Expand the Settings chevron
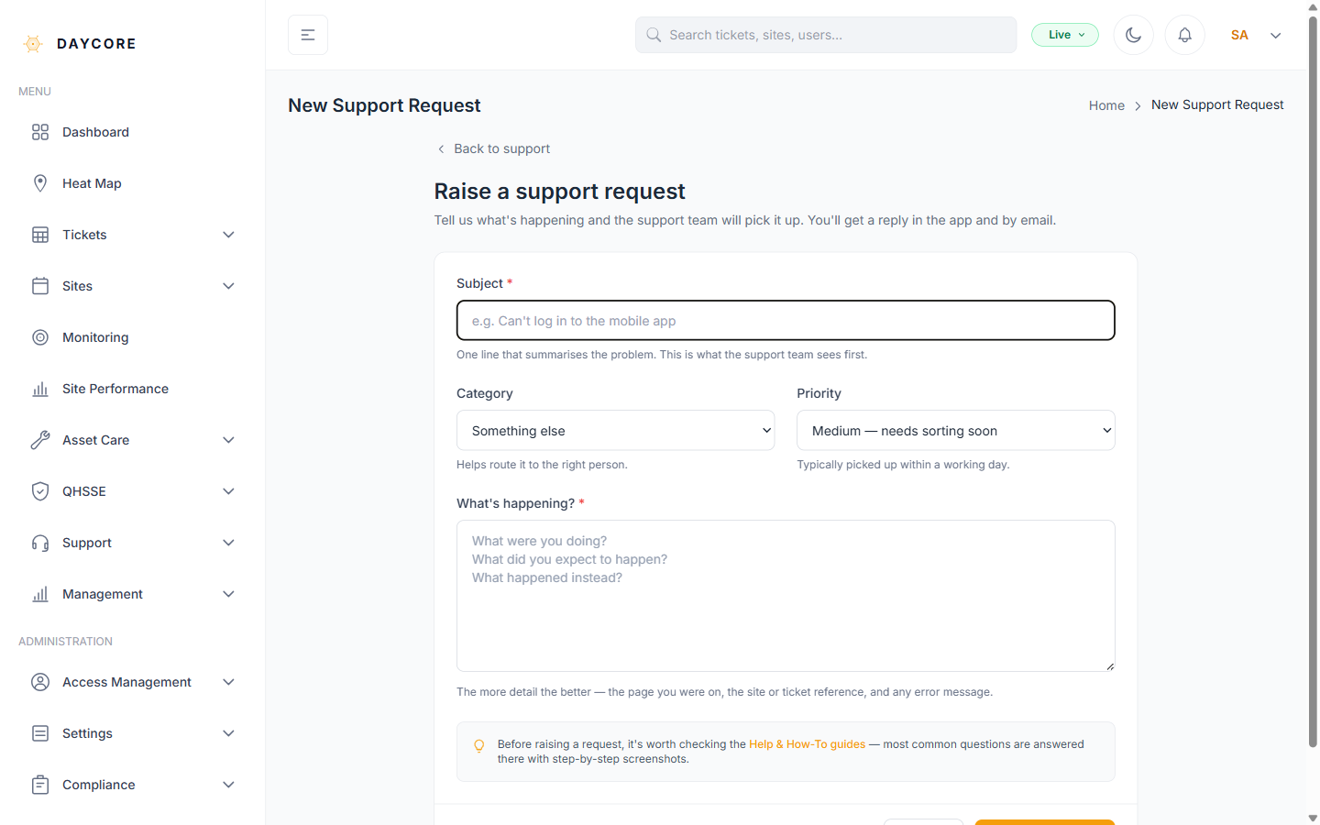The height and width of the screenshot is (825, 1320). (229, 733)
